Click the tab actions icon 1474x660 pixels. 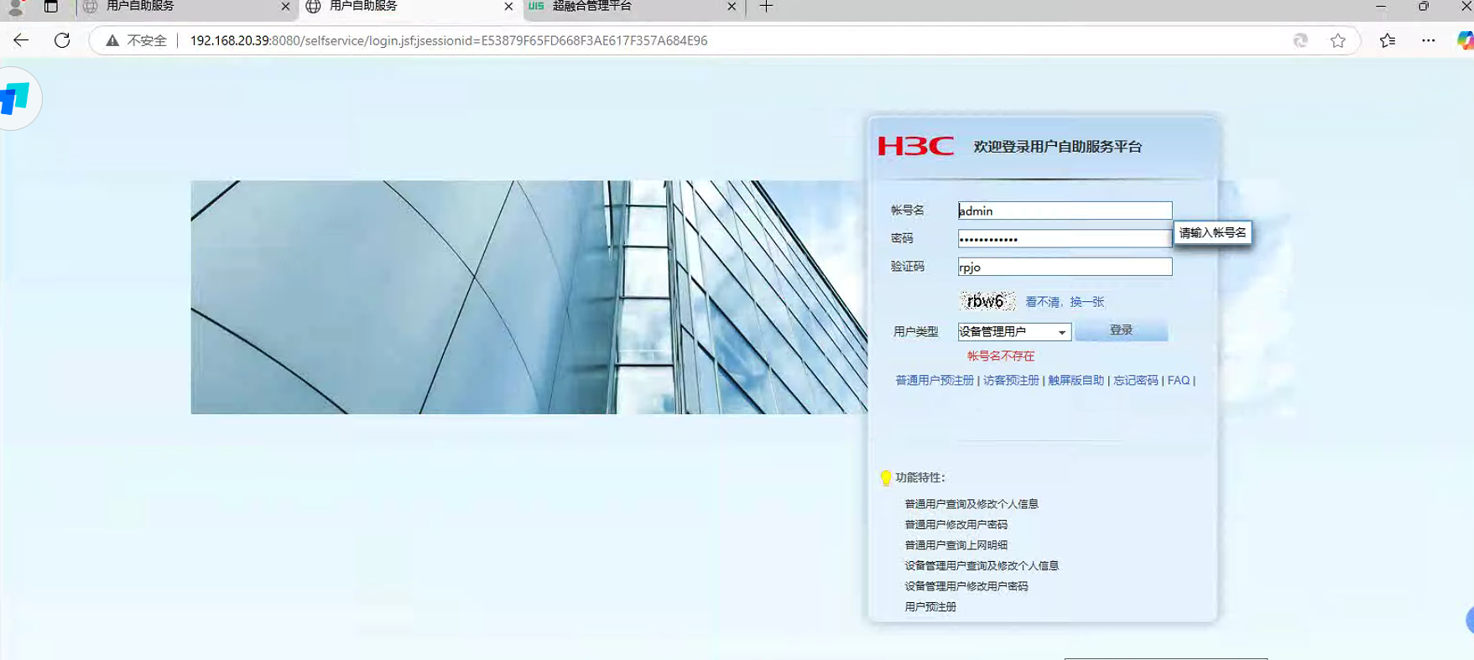pyautogui.click(x=51, y=7)
